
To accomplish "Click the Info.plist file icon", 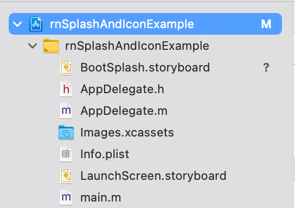I will (66, 154).
